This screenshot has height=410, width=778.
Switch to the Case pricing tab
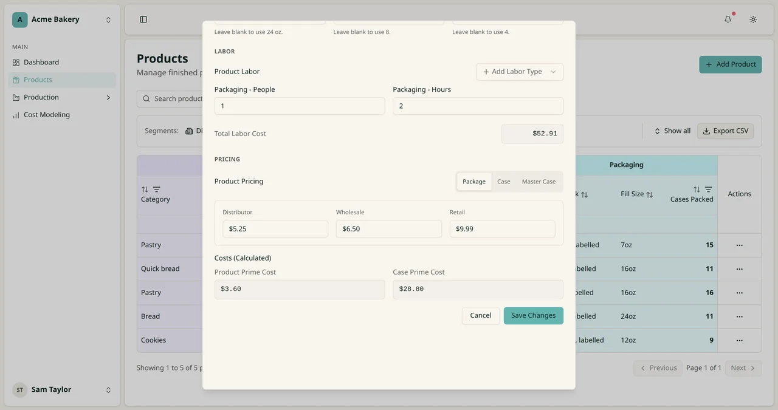click(504, 182)
